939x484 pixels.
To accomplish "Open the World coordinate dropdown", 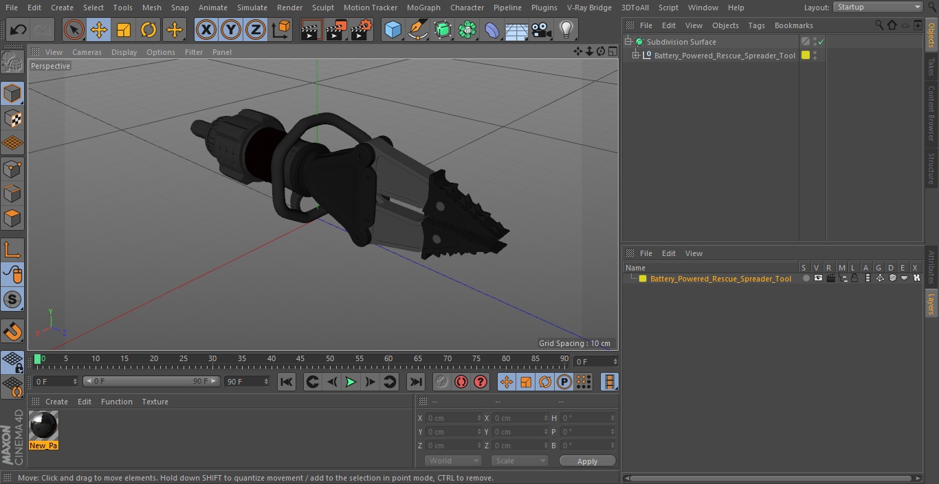I will [453, 461].
